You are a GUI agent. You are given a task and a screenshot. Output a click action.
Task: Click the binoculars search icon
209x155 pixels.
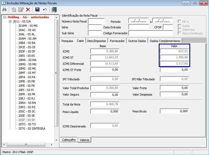tap(5, 10)
